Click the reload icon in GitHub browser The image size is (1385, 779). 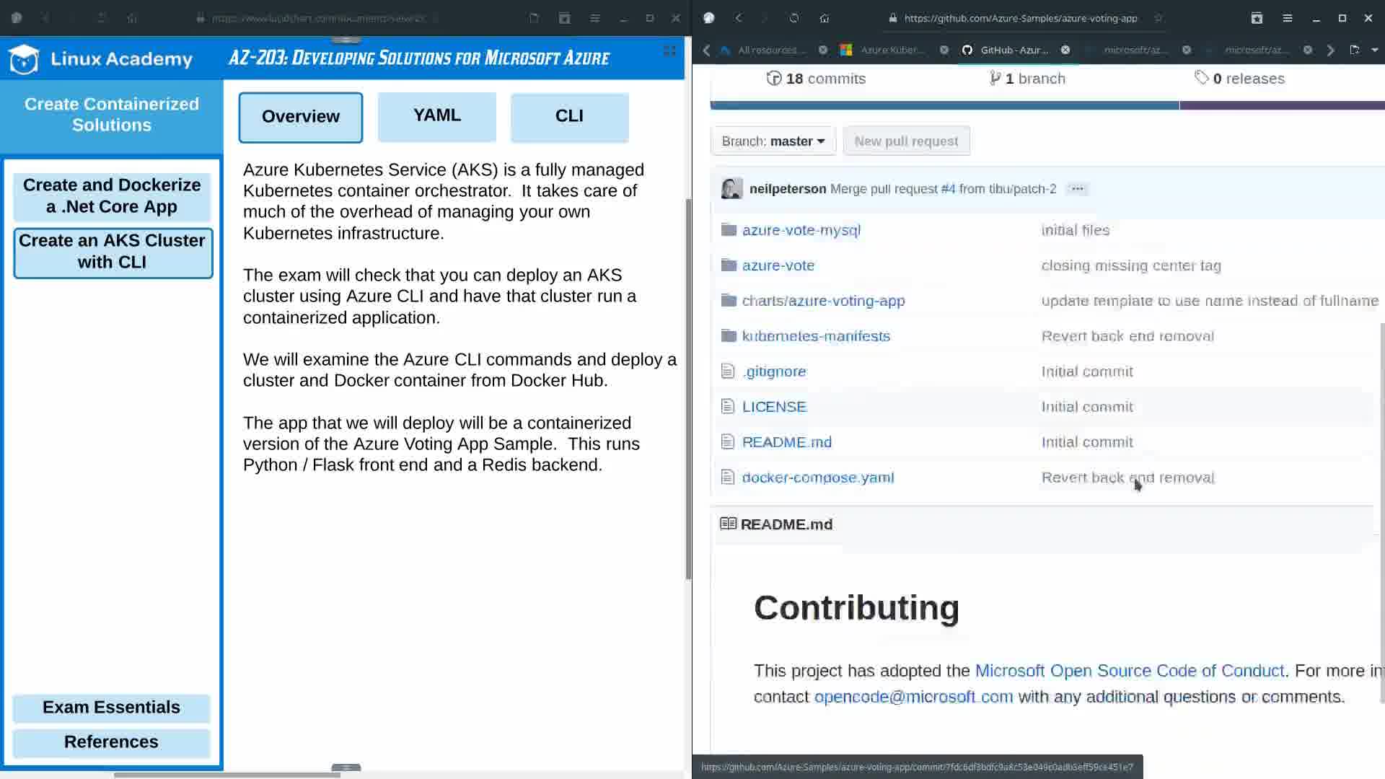(793, 18)
